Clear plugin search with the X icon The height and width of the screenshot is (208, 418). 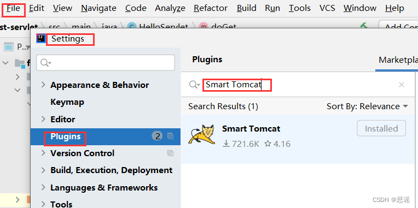click(x=401, y=85)
